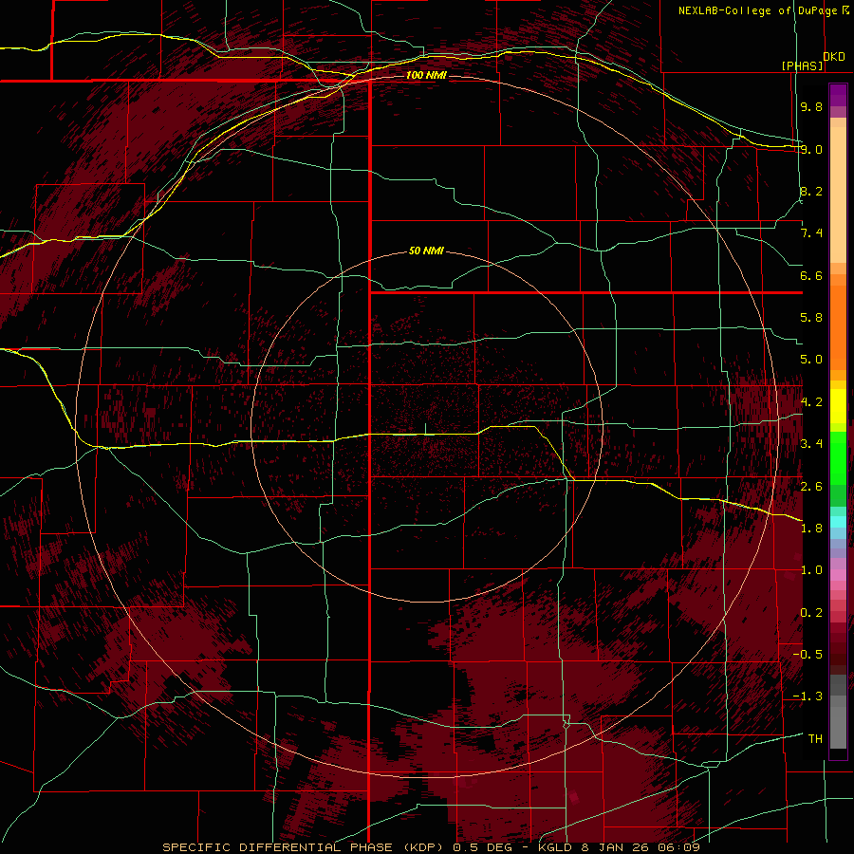The image size is (854, 854).
Task: Click the bright yellow color bar segment
Action: pos(838,406)
